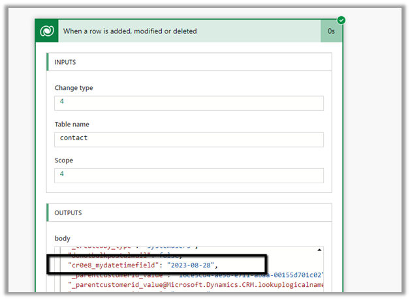The image size is (410, 300).
Task: Click the Change type label
Action: click(74, 88)
